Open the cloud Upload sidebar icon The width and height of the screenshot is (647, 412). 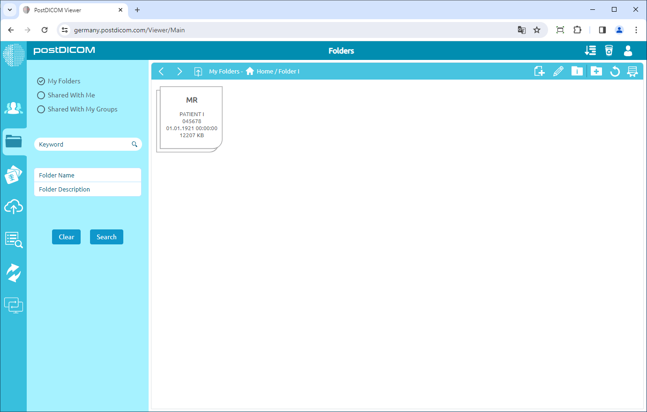click(14, 206)
